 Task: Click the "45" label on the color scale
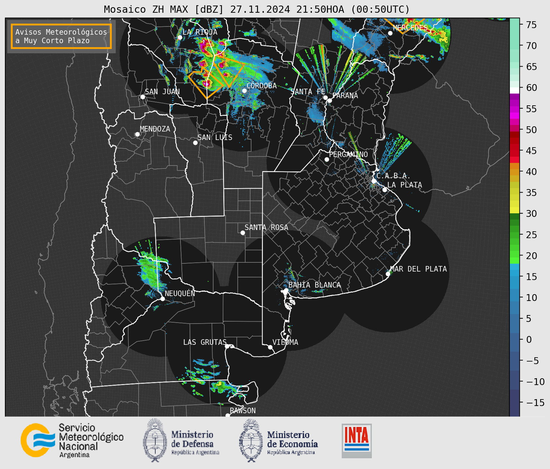(x=531, y=151)
